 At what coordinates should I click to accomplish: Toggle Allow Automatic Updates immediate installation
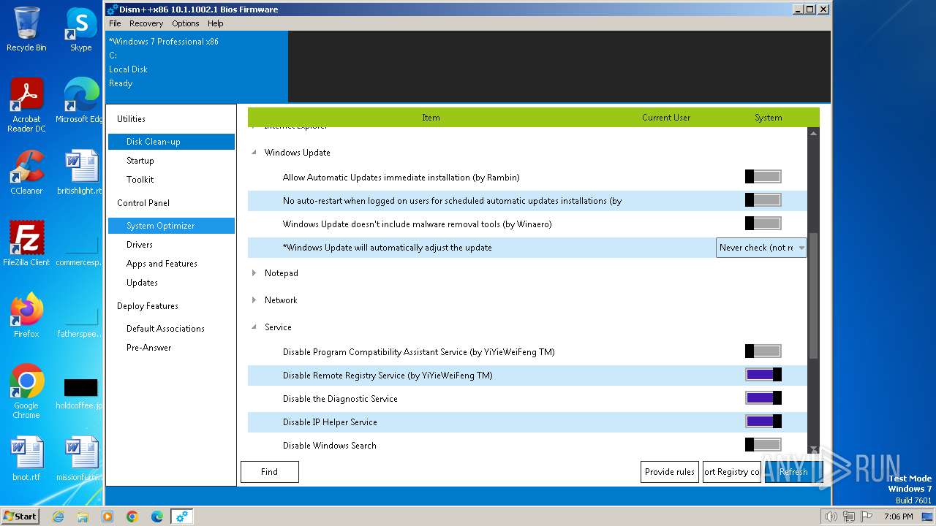click(763, 177)
